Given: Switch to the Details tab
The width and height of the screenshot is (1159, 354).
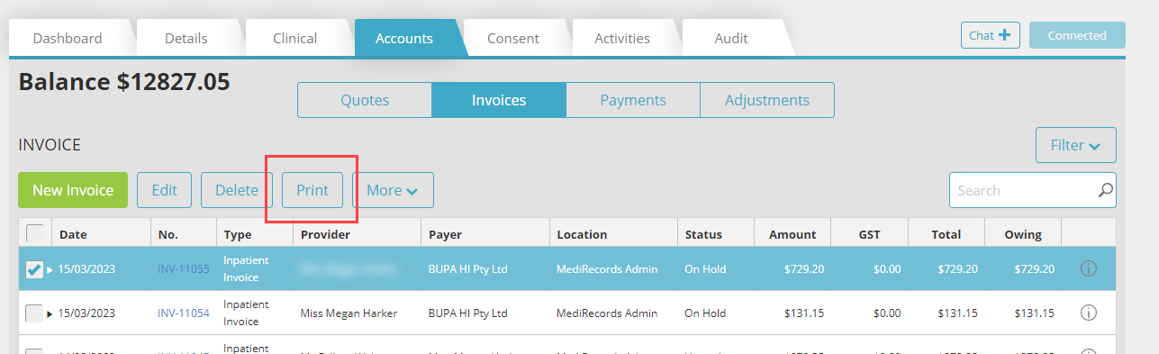Looking at the screenshot, I should pos(186,38).
